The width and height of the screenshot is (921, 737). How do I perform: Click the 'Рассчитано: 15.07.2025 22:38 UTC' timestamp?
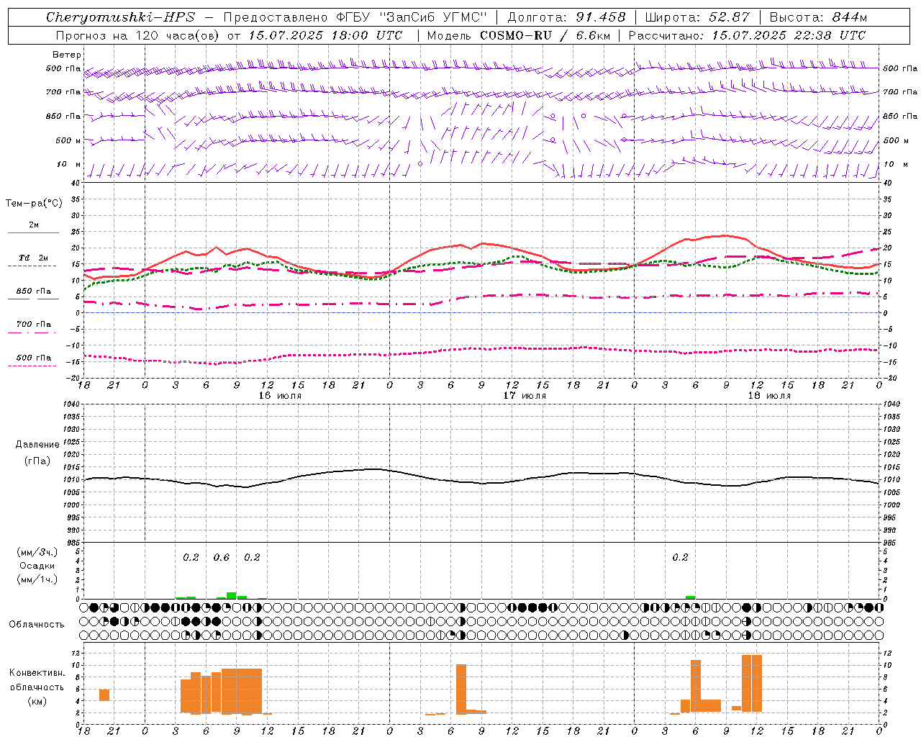(x=747, y=35)
